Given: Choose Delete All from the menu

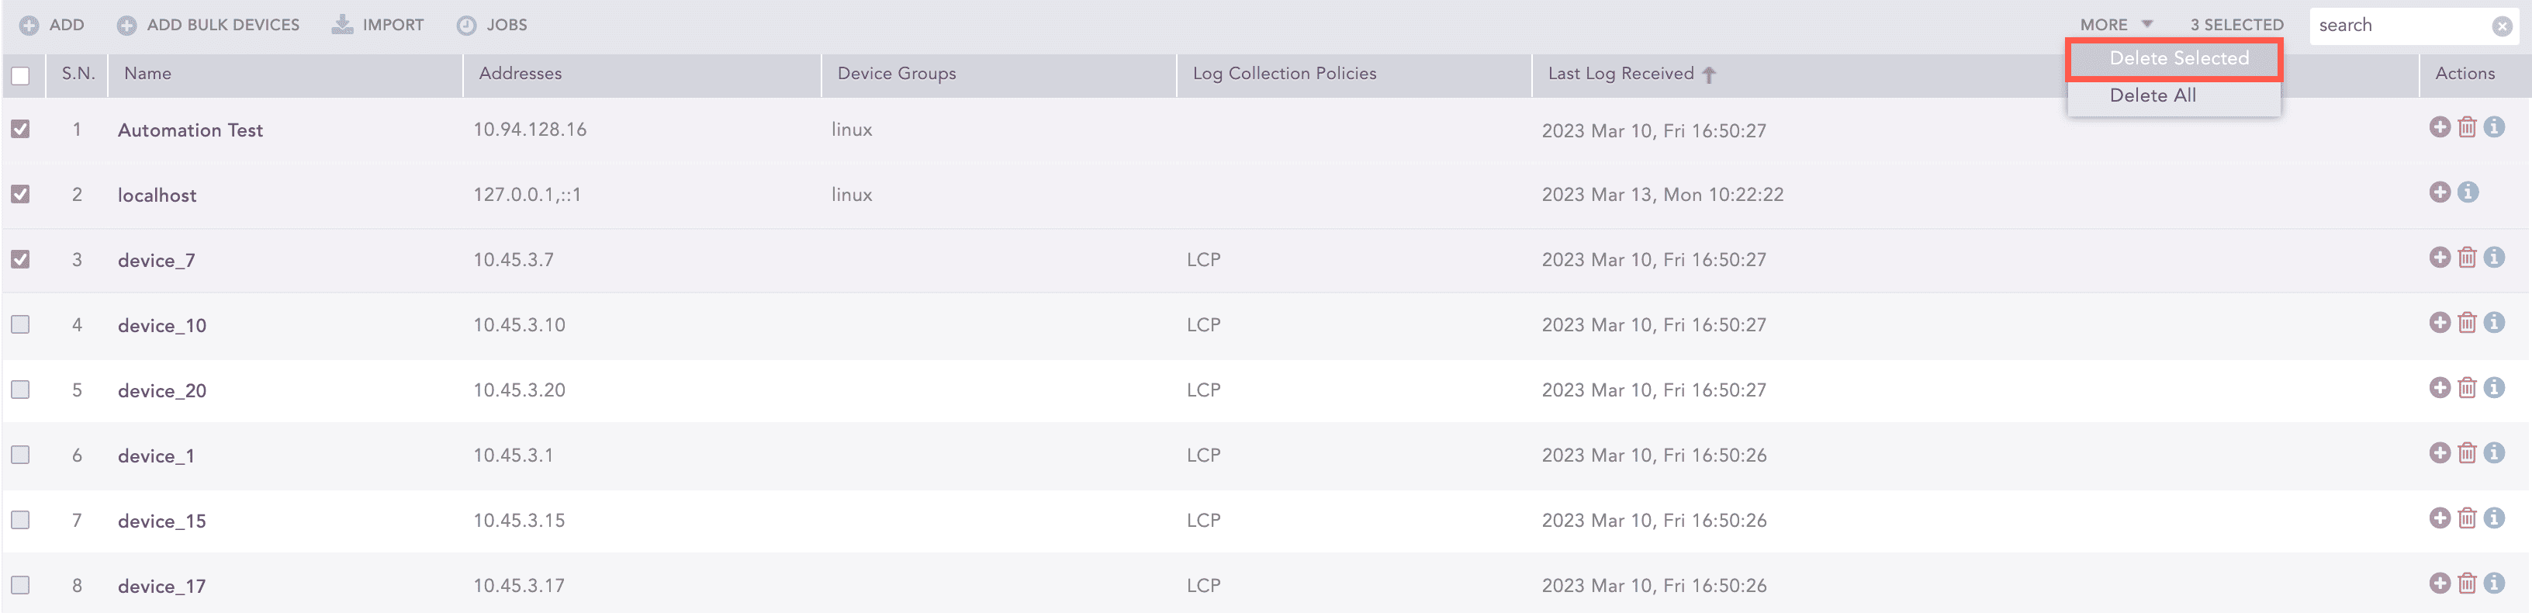Looking at the screenshot, I should pyautogui.click(x=2153, y=95).
